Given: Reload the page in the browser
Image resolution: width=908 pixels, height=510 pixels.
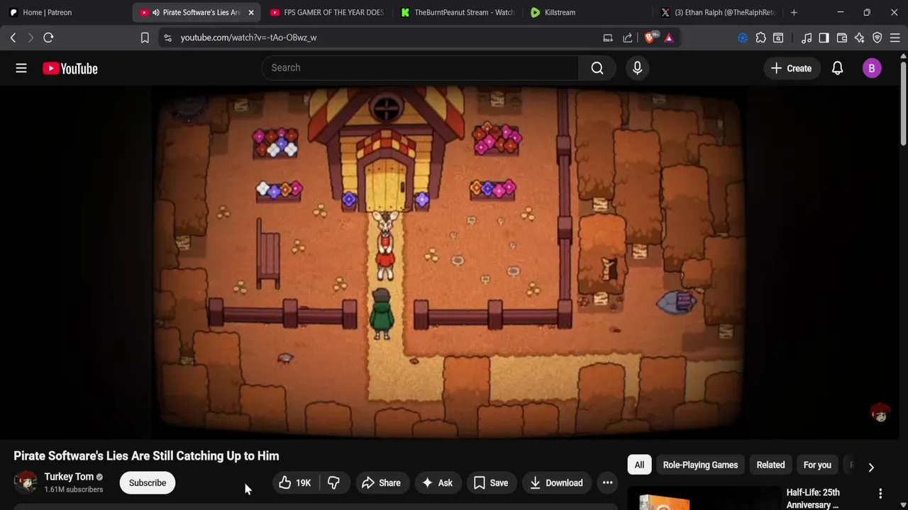Looking at the screenshot, I should point(48,38).
